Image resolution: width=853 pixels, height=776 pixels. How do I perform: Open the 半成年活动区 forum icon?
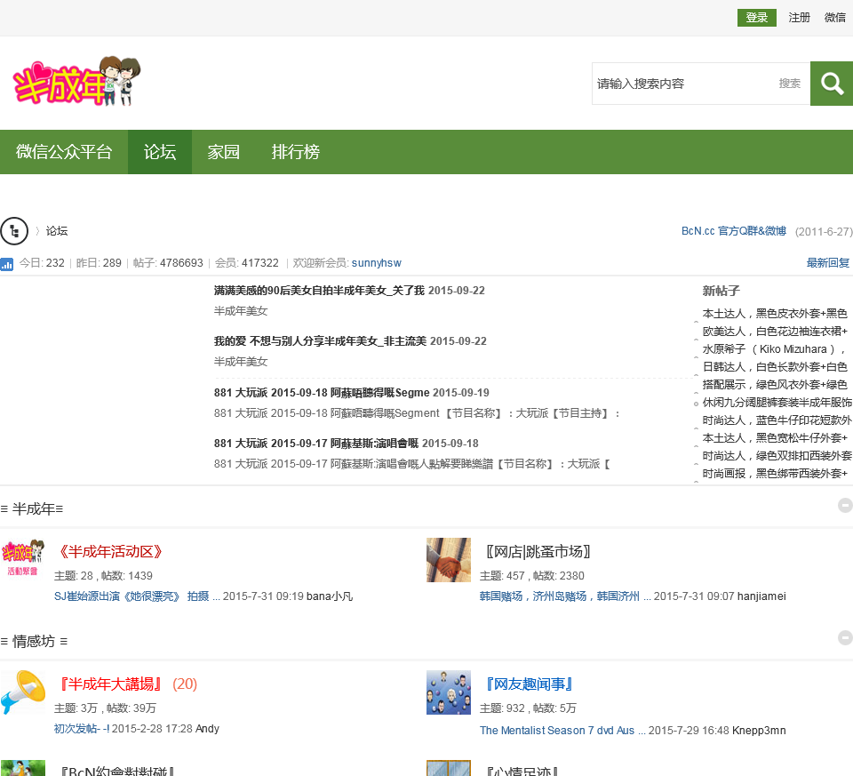click(x=23, y=559)
